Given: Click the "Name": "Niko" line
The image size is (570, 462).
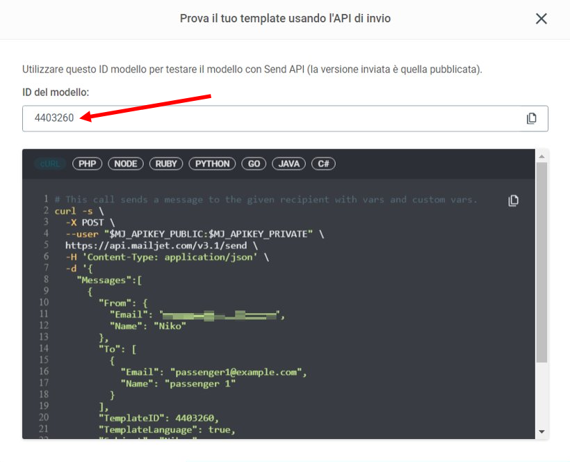Looking at the screenshot, I should point(148,326).
